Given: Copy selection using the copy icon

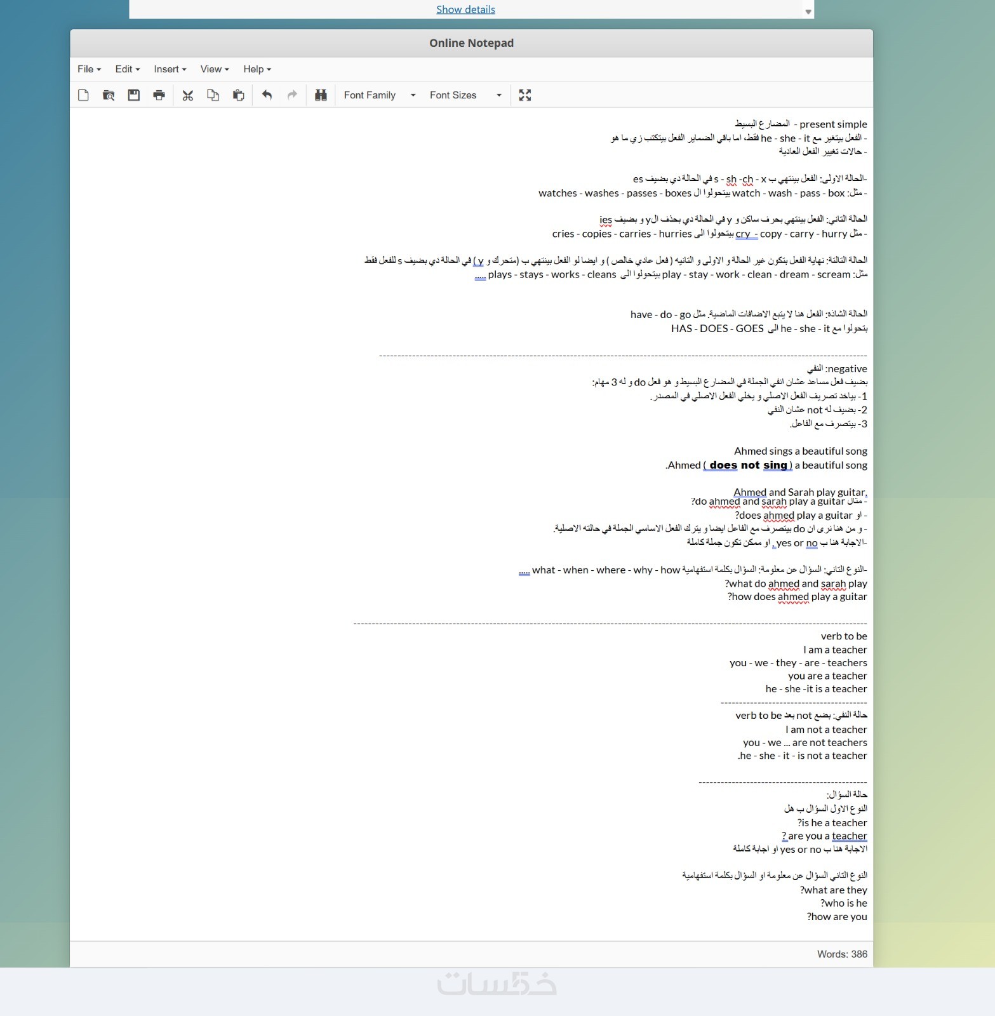Looking at the screenshot, I should click(213, 95).
